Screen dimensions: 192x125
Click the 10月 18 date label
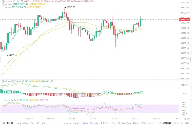[x=29, y=119]
